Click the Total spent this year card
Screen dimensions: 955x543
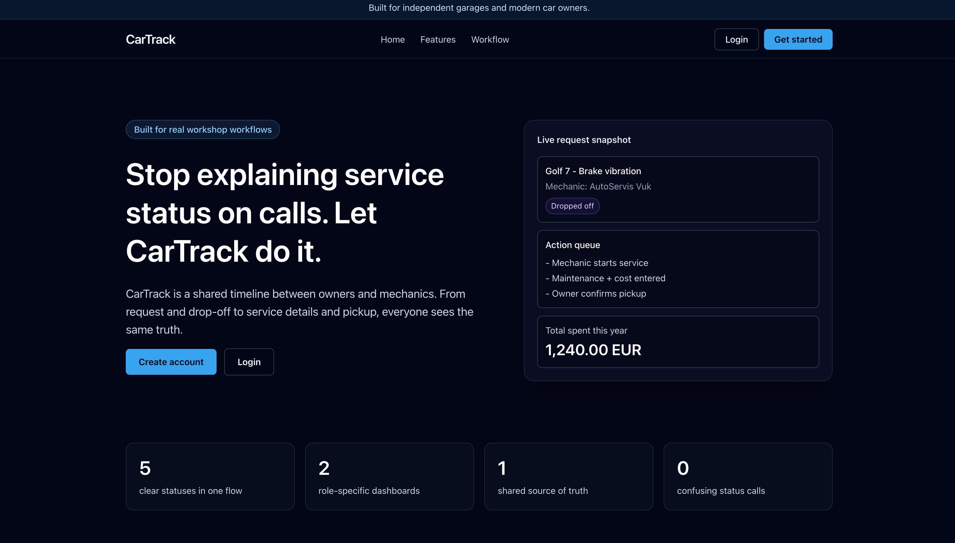[678, 342]
